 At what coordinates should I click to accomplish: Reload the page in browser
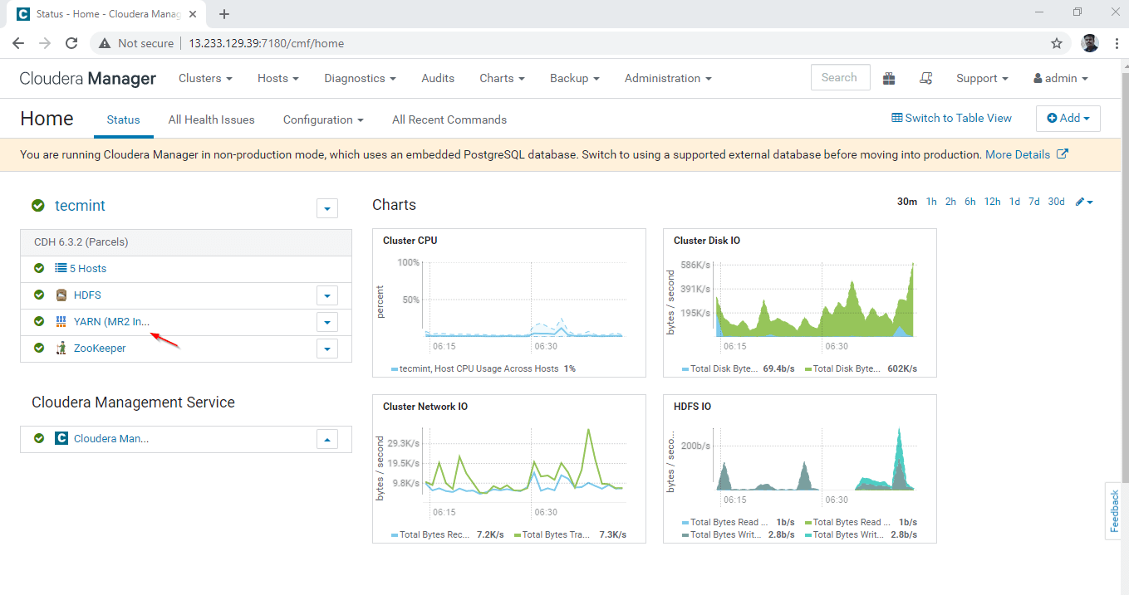click(x=71, y=43)
